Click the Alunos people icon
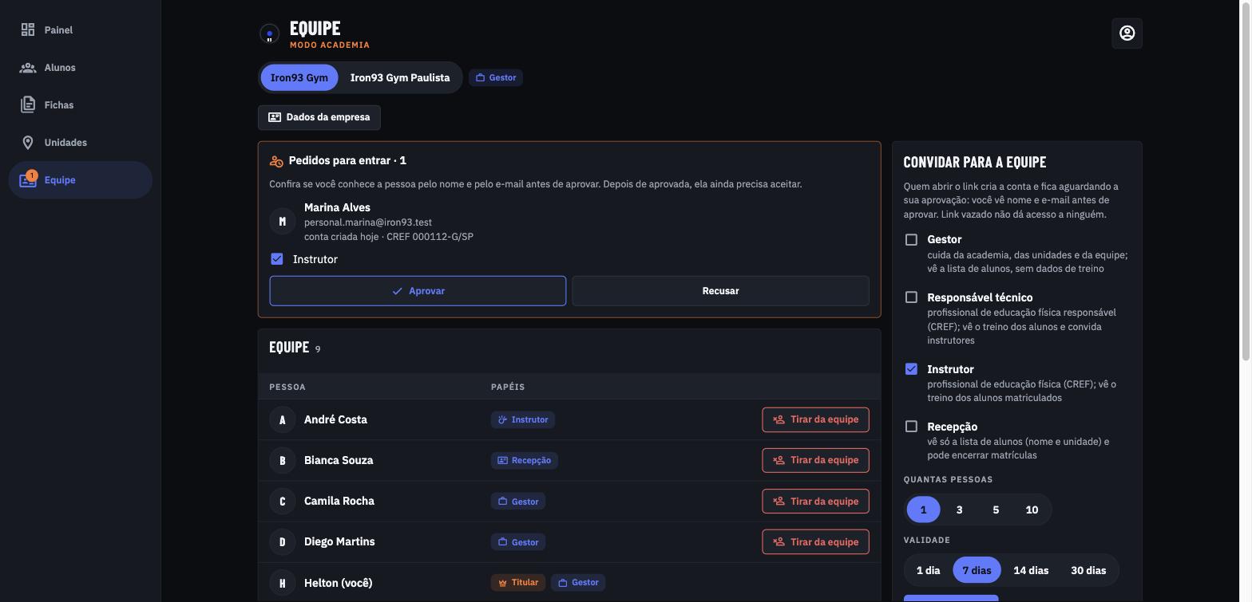 (x=28, y=68)
